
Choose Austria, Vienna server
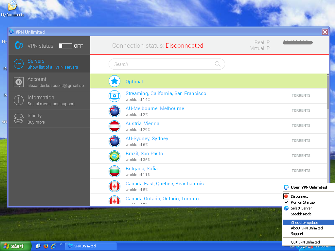(208, 126)
